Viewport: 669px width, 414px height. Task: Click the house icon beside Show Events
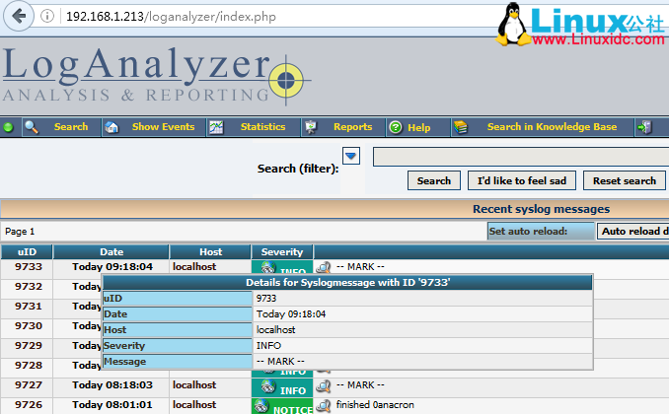pyautogui.click(x=111, y=127)
